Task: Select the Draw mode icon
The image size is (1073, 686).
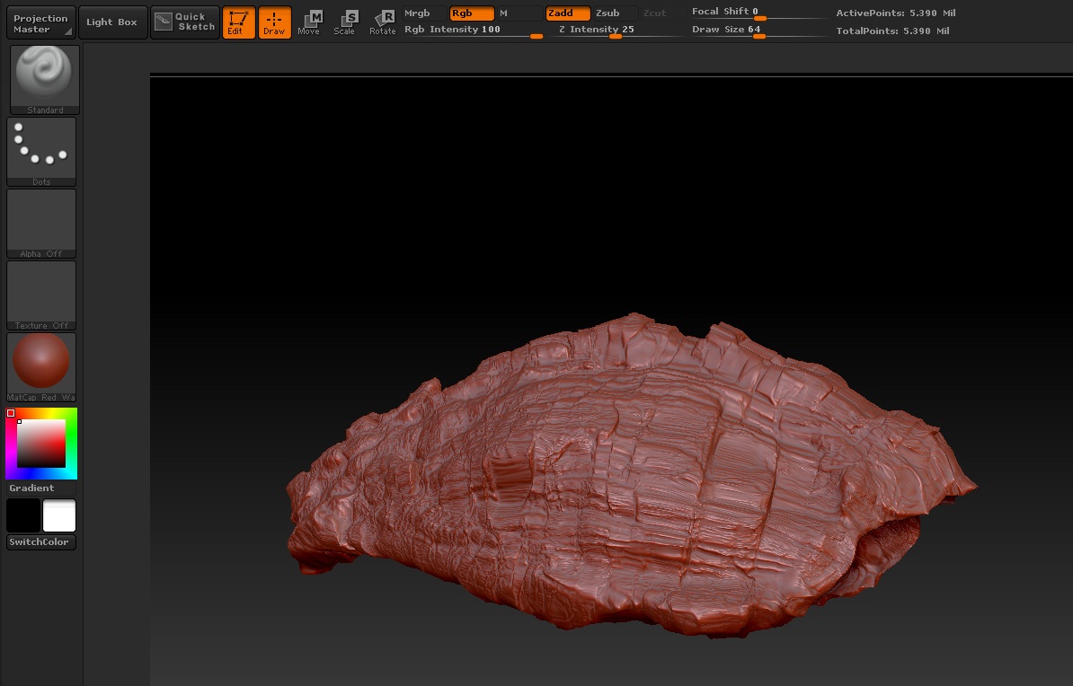Action: click(x=274, y=22)
